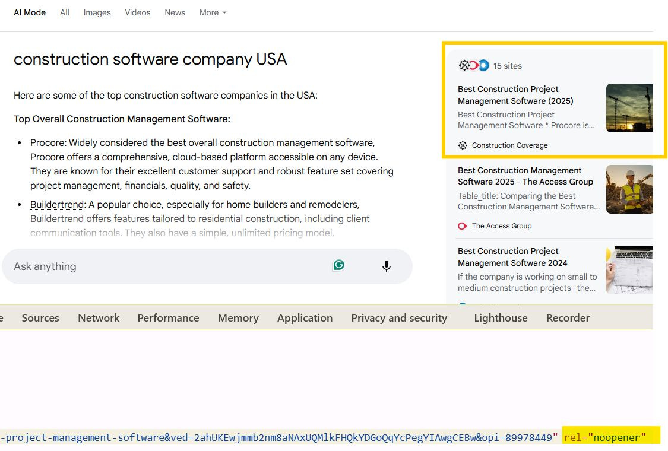The width and height of the screenshot is (668, 451).
Task: Click The Access Group red ring favicon
Action: pyautogui.click(x=462, y=226)
